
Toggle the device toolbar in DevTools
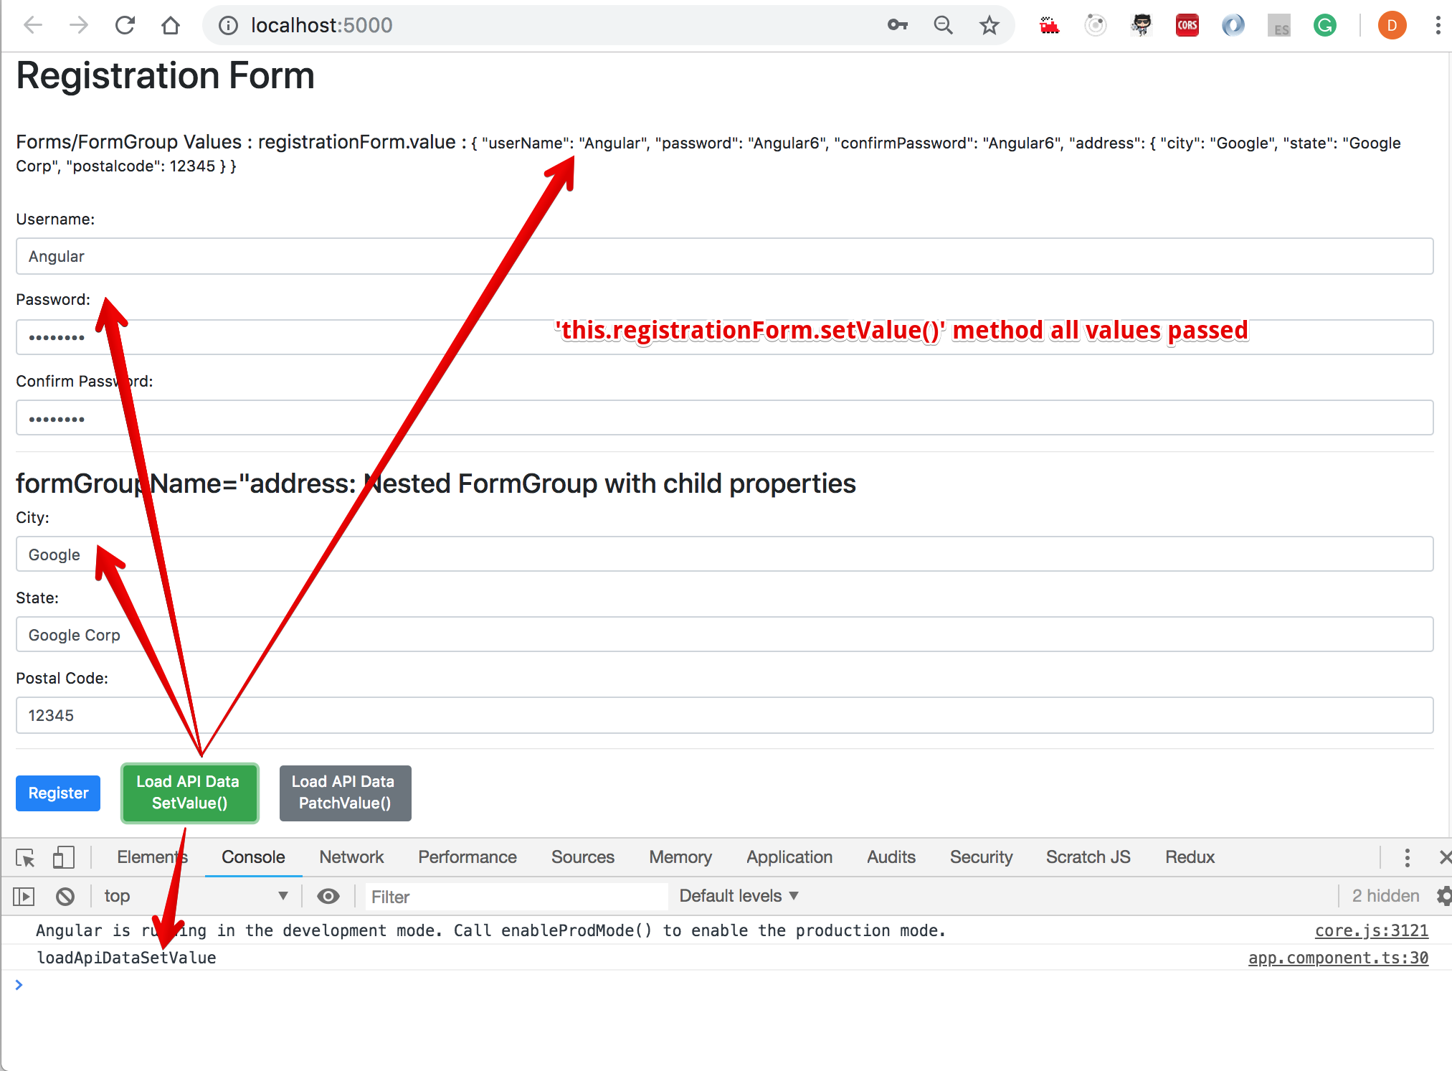[x=63, y=857]
